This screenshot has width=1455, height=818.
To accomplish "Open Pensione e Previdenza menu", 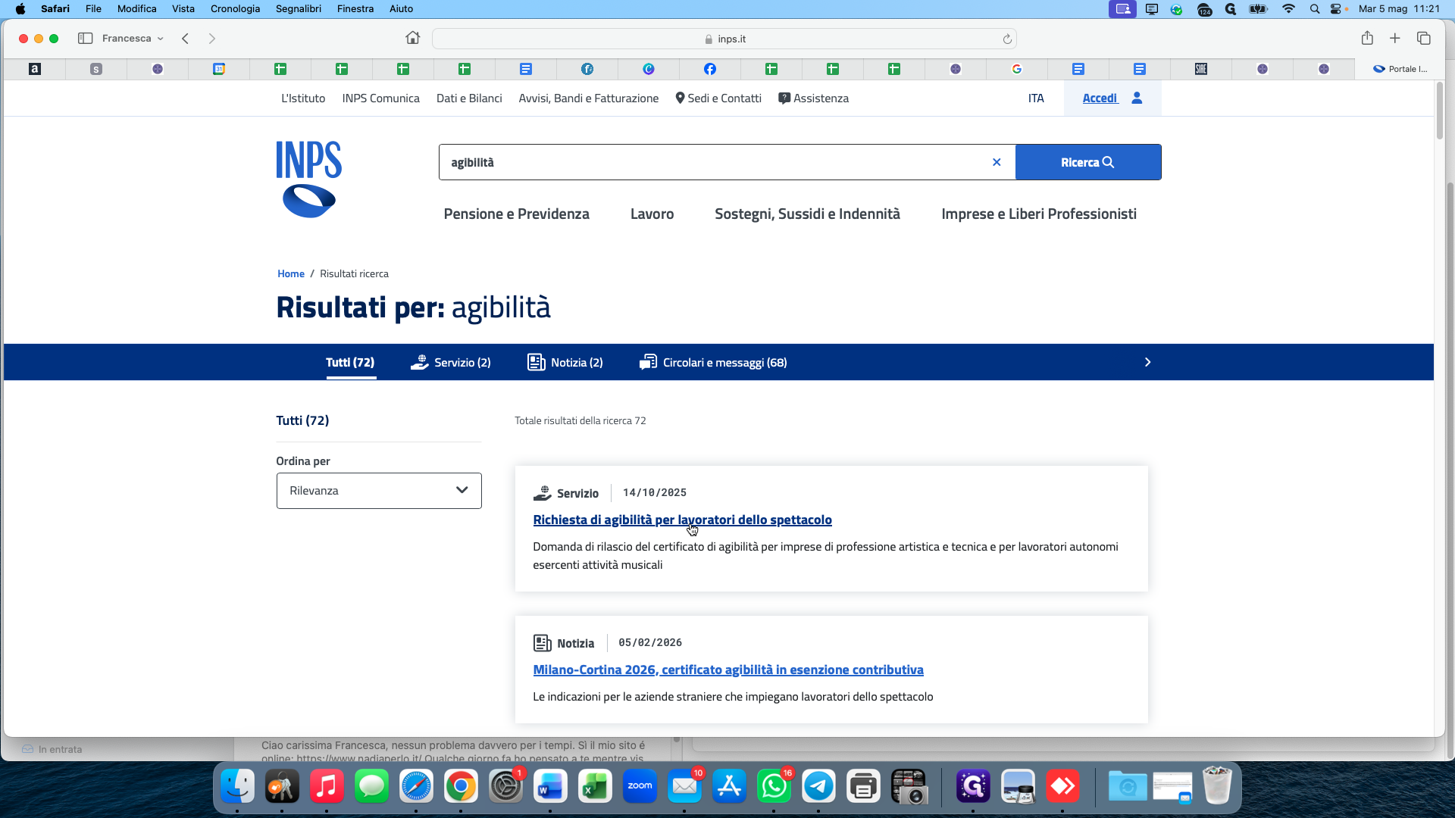I will (x=517, y=214).
